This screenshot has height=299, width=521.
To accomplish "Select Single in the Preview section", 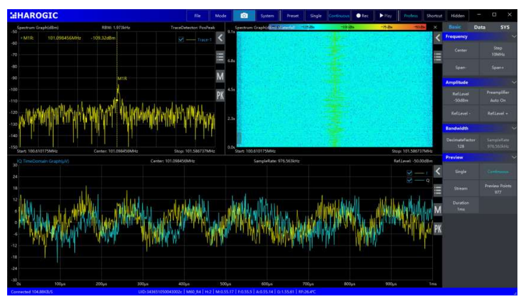I will [x=460, y=172].
